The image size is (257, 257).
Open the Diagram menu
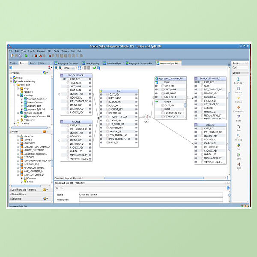(41, 51)
